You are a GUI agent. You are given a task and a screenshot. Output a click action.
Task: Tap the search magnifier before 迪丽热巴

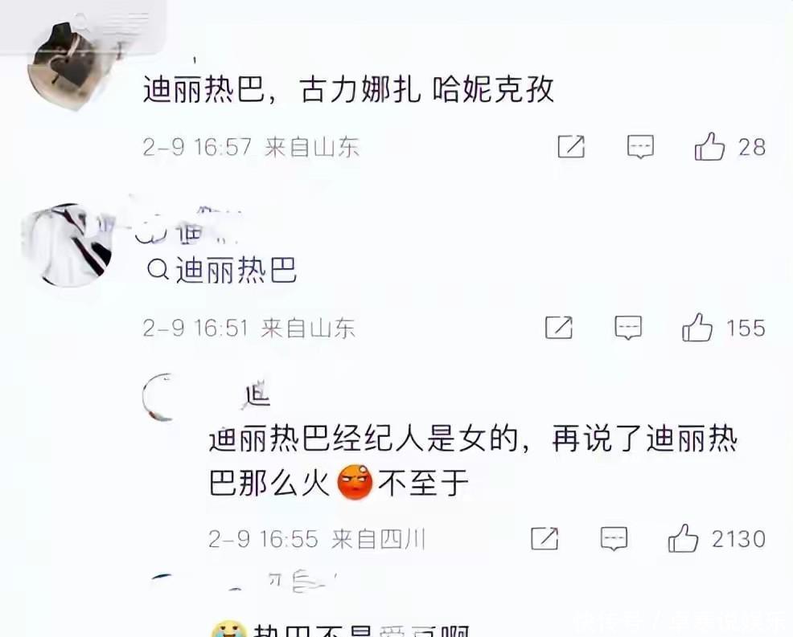pyautogui.click(x=158, y=270)
